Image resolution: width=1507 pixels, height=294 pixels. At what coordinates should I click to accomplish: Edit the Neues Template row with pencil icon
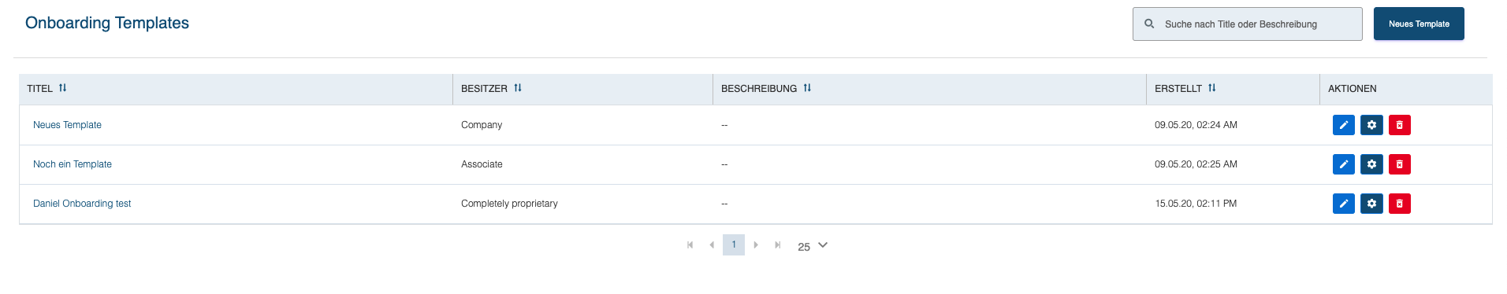pyautogui.click(x=1343, y=125)
